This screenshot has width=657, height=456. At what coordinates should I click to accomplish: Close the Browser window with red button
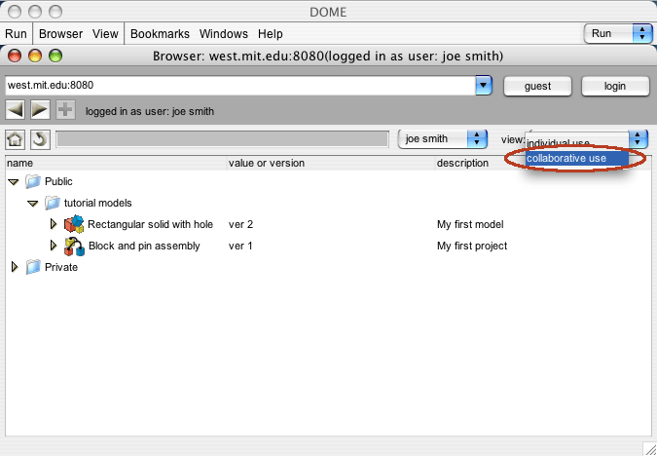(x=15, y=56)
